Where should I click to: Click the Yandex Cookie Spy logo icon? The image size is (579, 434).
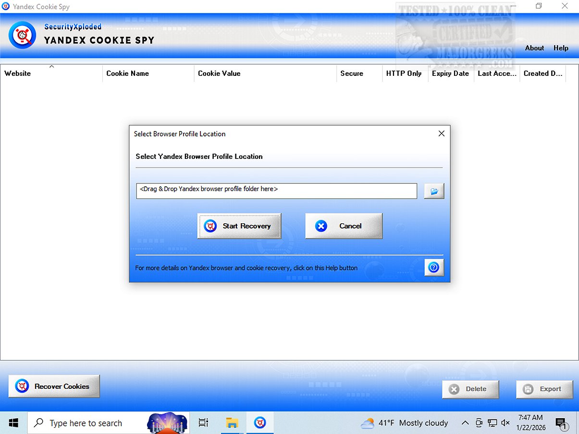coord(22,35)
